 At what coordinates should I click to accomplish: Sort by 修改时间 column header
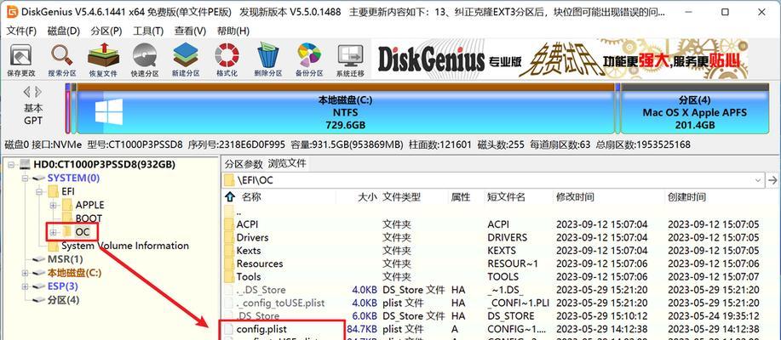tap(575, 197)
